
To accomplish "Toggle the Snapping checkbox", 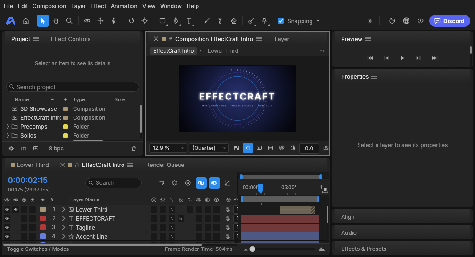I will click(281, 21).
